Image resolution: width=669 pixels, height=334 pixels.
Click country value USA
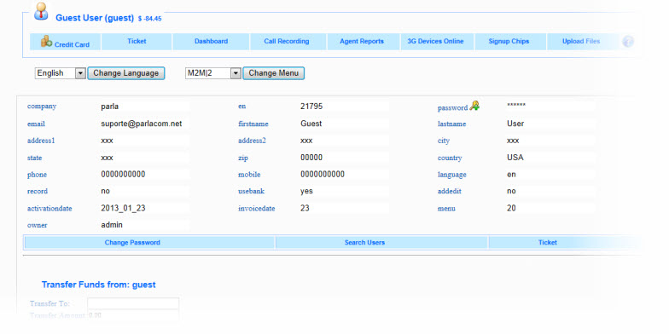pyautogui.click(x=515, y=158)
